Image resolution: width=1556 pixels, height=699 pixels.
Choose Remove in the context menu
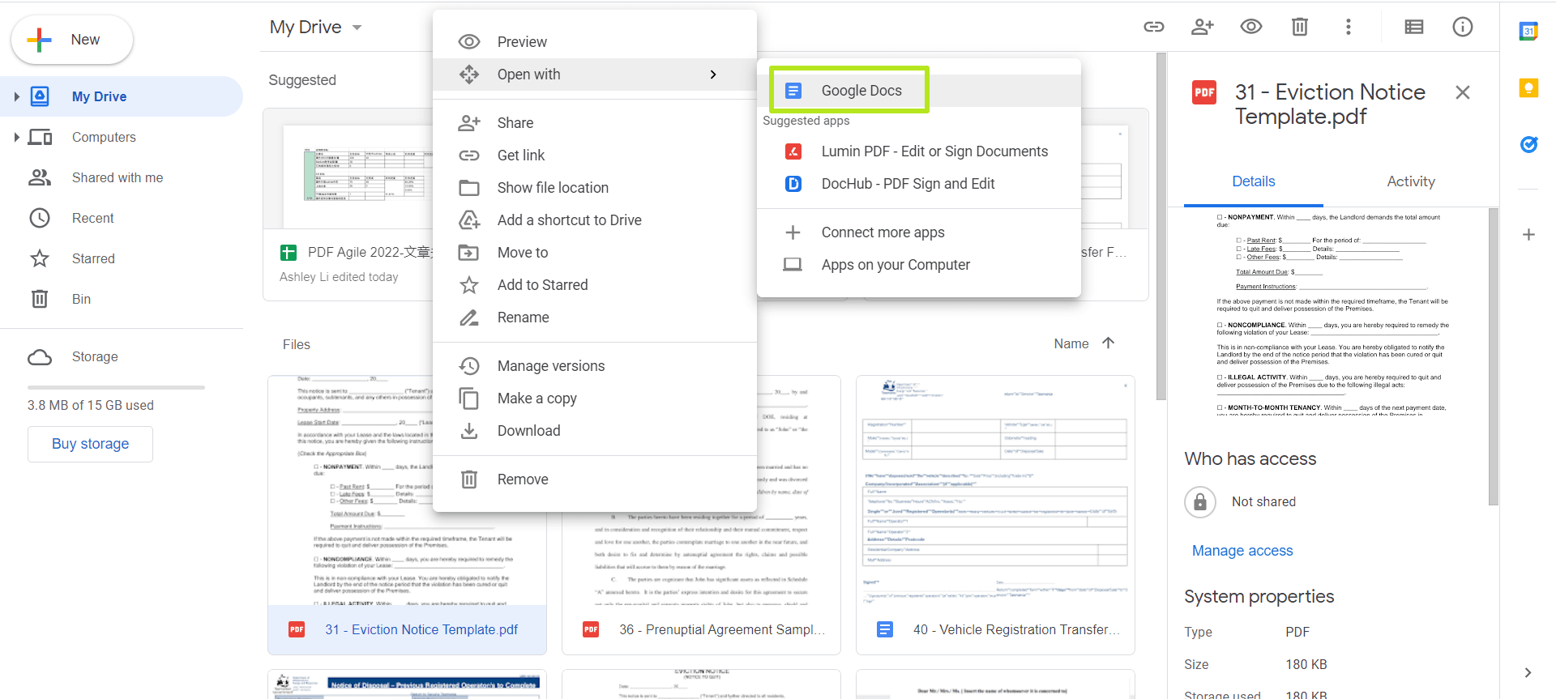[595, 479]
